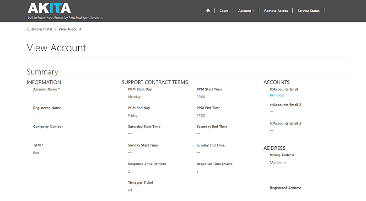Click the Company Number label
366x201 pixels.
tap(48, 127)
